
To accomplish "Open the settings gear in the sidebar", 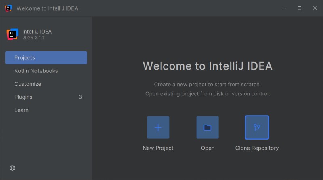I will pos(13,168).
